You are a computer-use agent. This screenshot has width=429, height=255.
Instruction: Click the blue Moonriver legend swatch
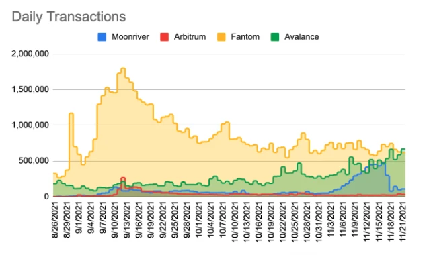pyautogui.click(x=102, y=37)
